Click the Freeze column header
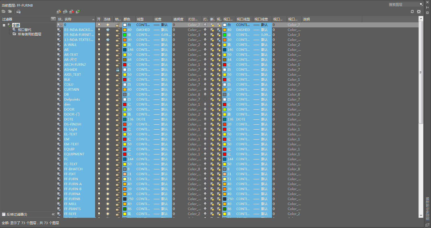Screen dimensions: 431x228 click(x=108, y=19)
